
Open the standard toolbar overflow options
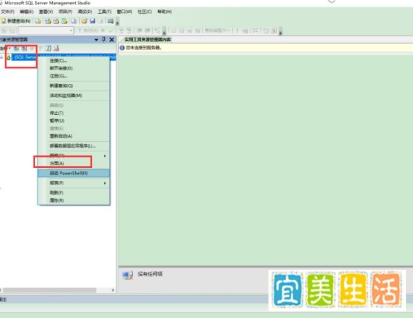[x=118, y=22]
